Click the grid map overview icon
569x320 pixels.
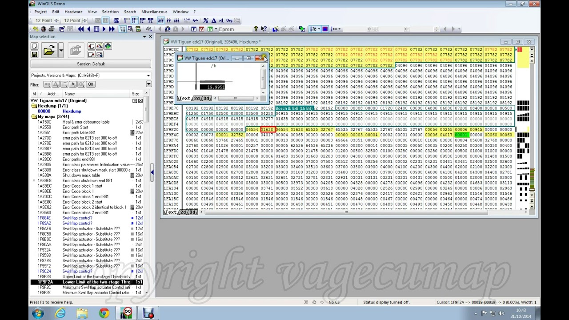point(96,29)
